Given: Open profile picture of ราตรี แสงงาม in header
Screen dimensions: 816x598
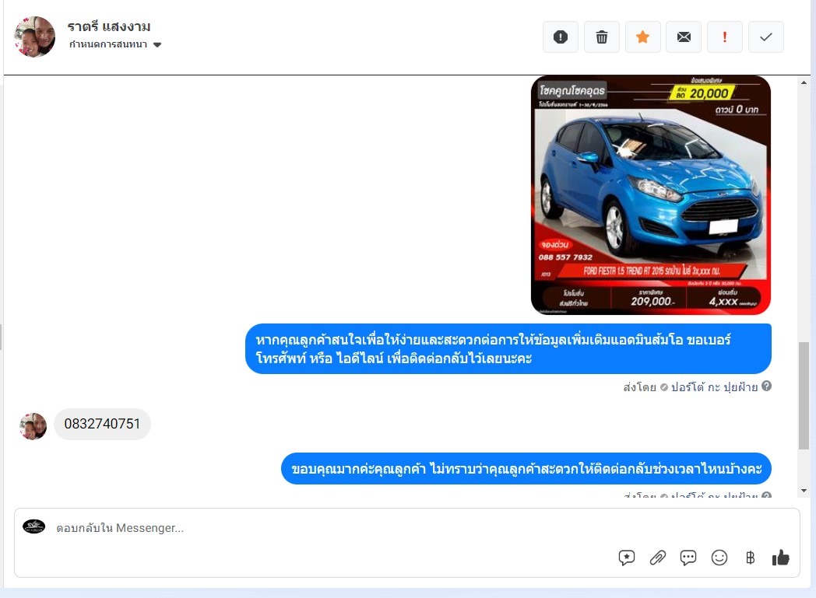Looking at the screenshot, I should click(x=34, y=37).
